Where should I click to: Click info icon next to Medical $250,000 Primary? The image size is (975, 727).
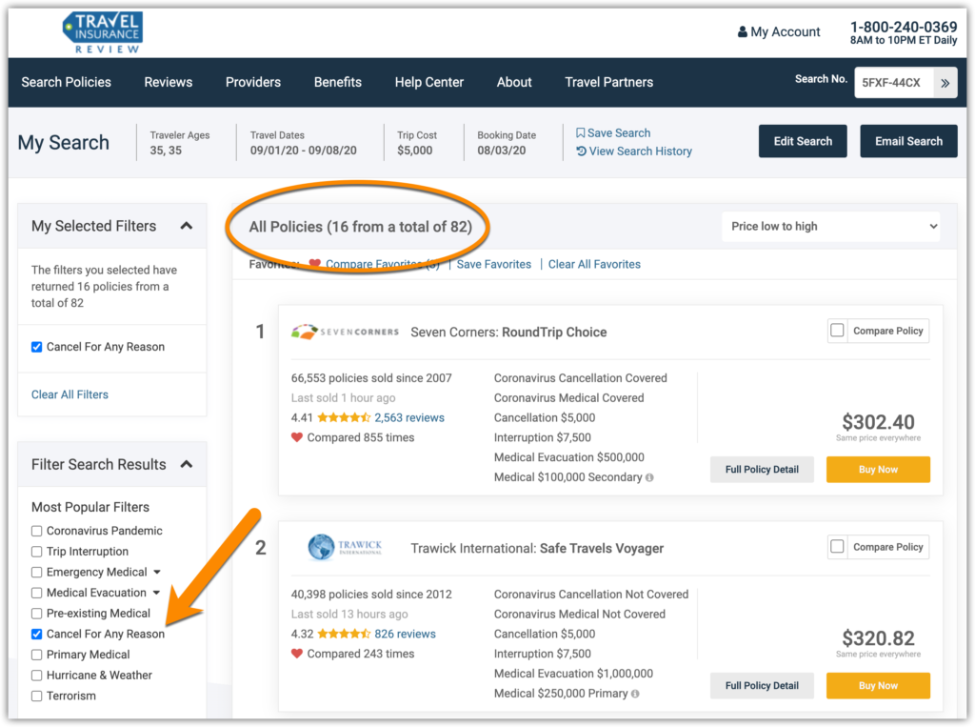pyautogui.click(x=635, y=694)
